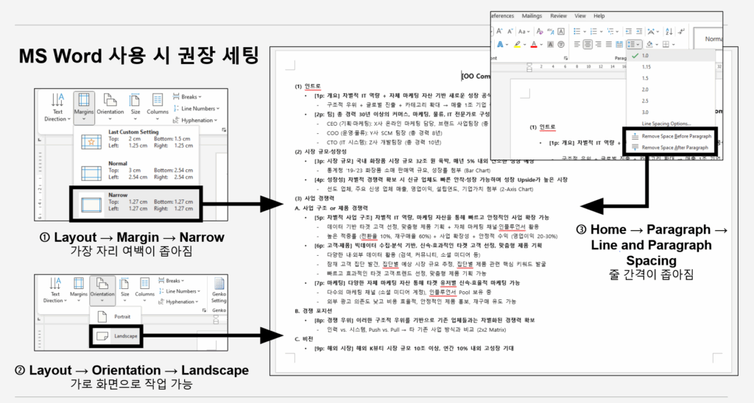Click Remove Space Before Paragraph
The height and width of the screenshot is (403, 754).
[670, 136]
